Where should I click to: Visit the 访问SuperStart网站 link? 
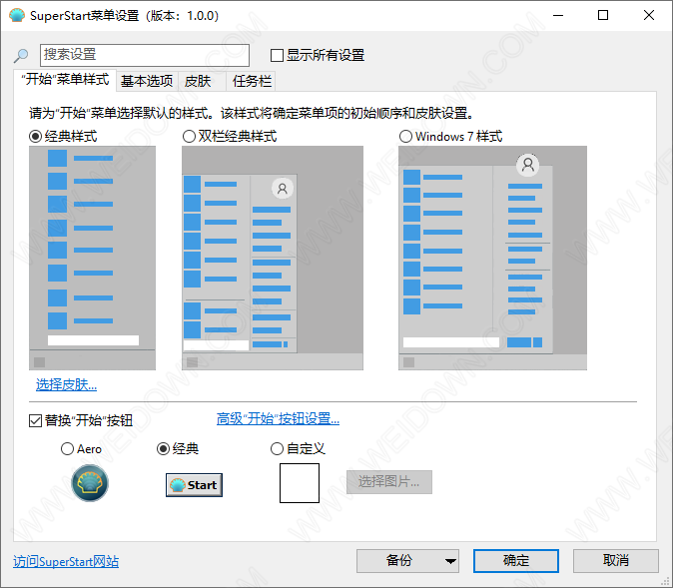click(66, 561)
